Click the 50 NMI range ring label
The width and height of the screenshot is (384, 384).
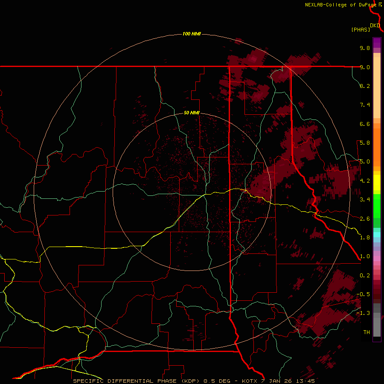pyautogui.click(x=192, y=113)
